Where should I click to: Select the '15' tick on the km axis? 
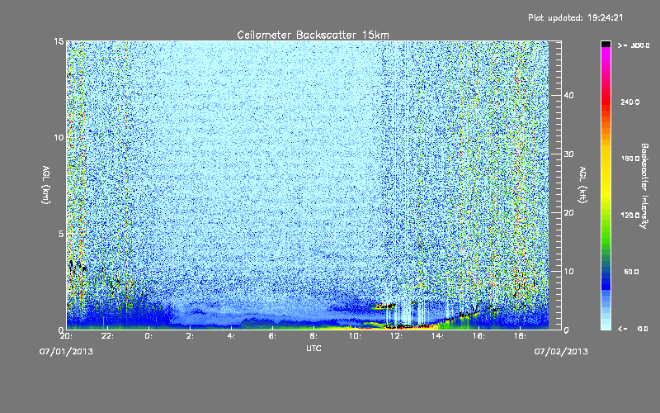[59, 41]
